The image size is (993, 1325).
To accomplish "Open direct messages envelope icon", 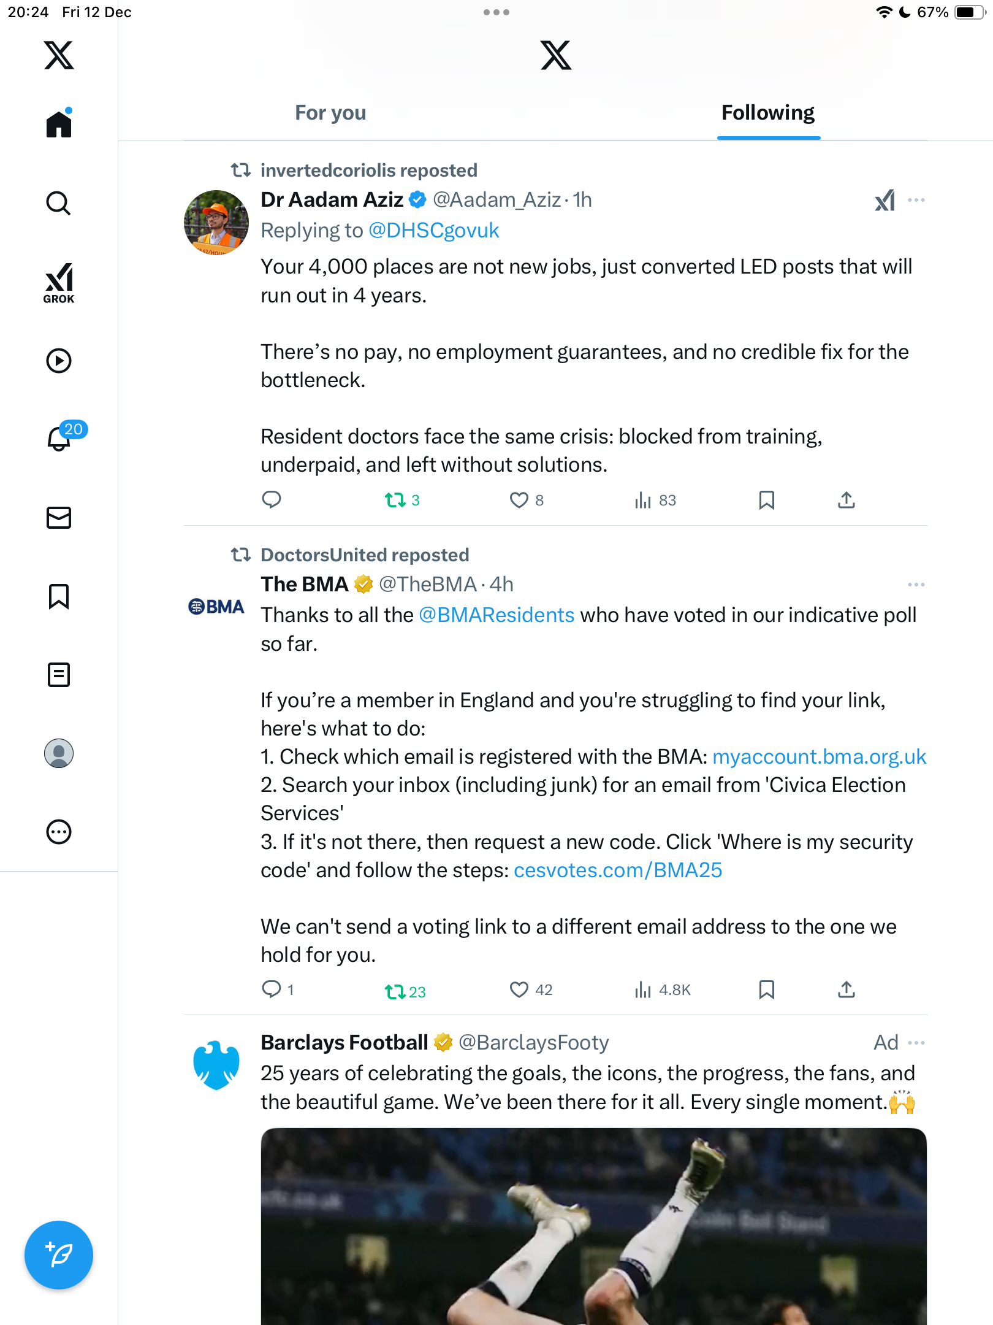I will [59, 518].
